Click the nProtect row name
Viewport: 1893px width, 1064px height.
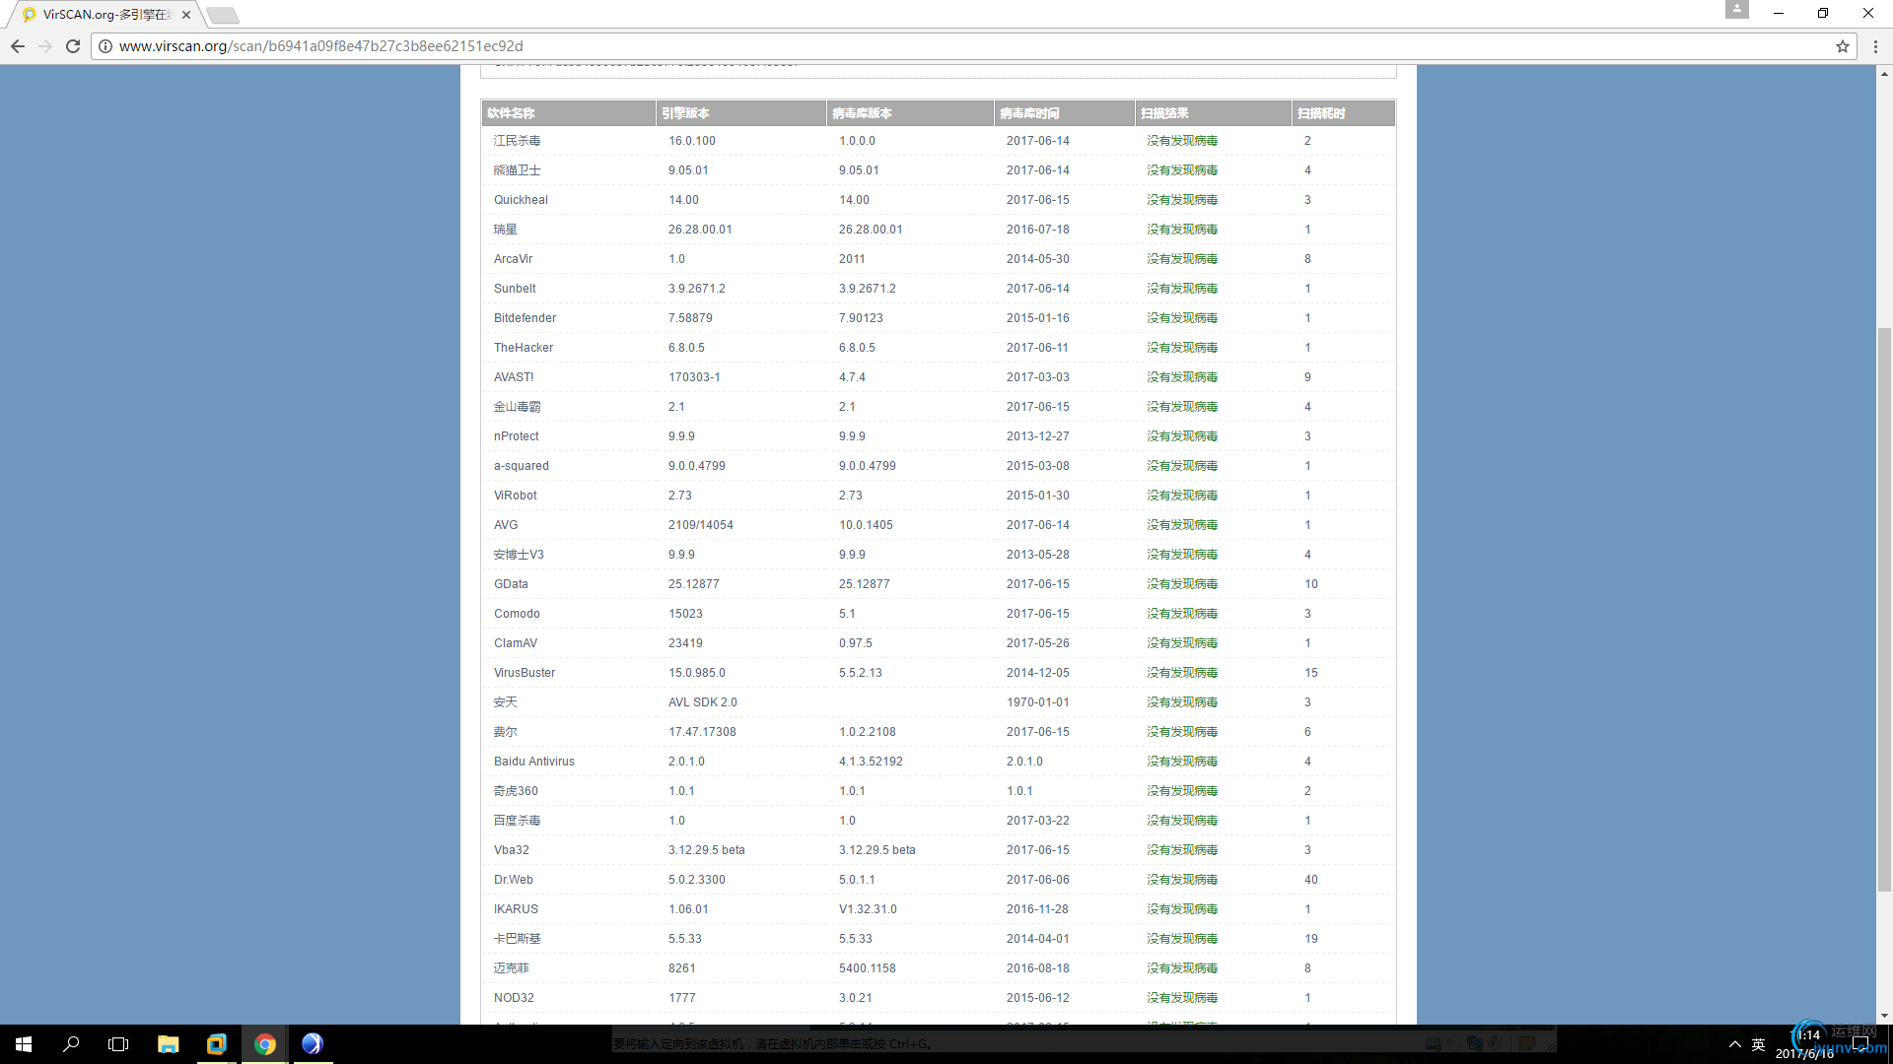(x=516, y=436)
